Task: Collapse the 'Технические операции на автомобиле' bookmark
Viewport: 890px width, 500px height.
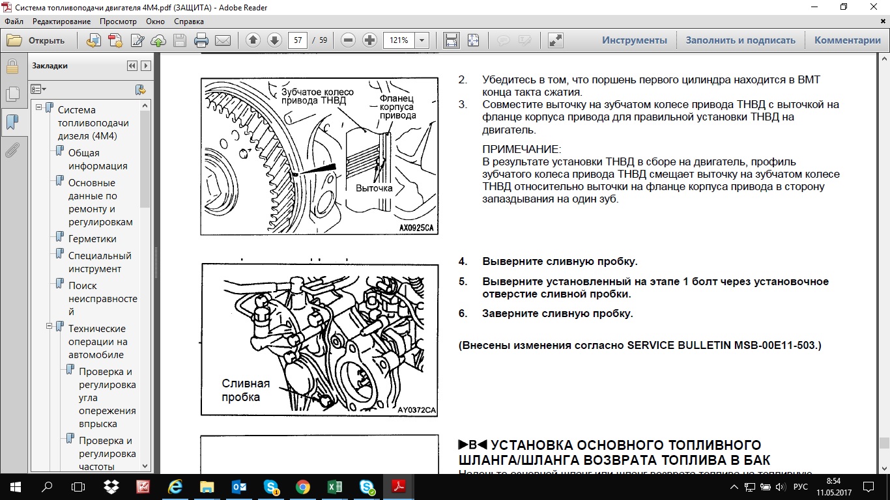Action: tap(50, 327)
